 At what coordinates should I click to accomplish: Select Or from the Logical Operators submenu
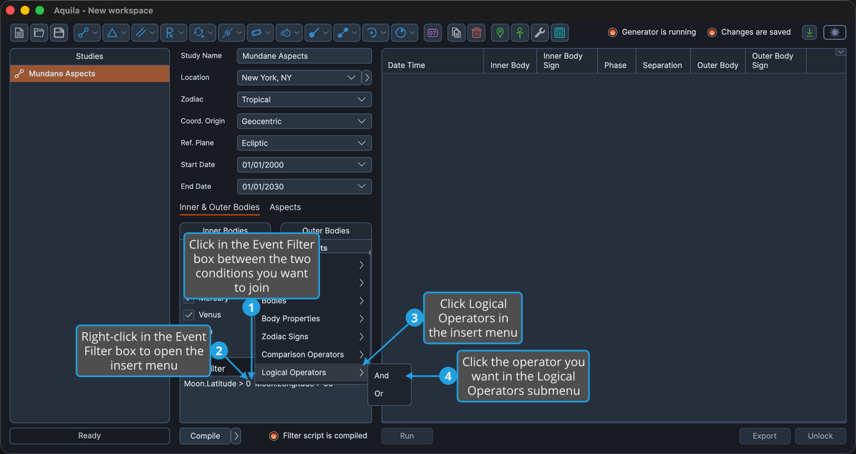(x=389, y=394)
